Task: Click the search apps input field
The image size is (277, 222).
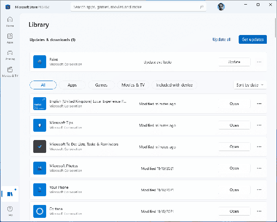Action: [134, 7]
